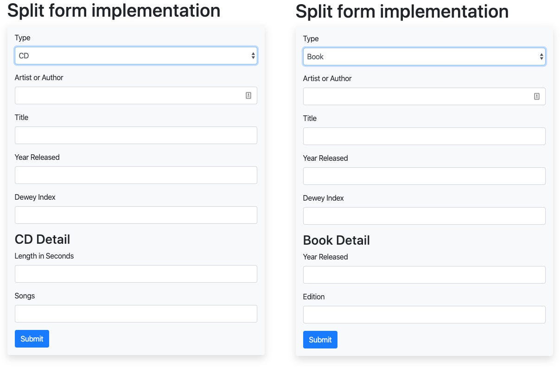Click the Title field on the CD form

coord(136,135)
